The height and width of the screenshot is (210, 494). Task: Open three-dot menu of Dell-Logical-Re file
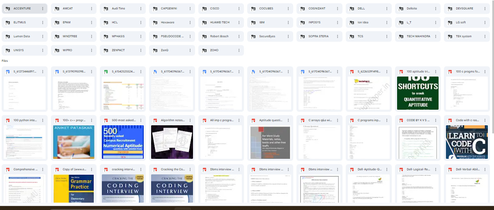coord(436,169)
